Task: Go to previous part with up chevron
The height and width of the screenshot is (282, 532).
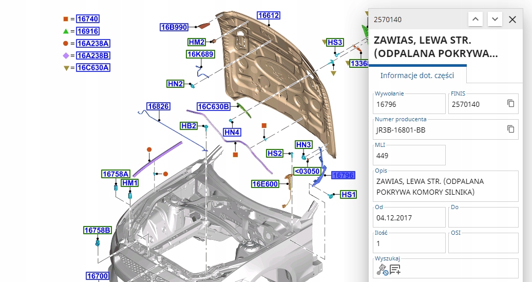Action: point(476,20)
